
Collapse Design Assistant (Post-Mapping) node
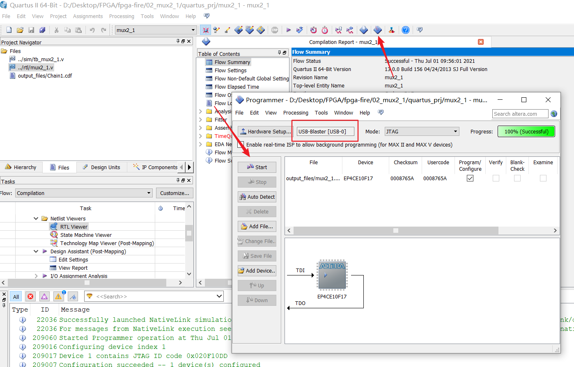(36, 251)
